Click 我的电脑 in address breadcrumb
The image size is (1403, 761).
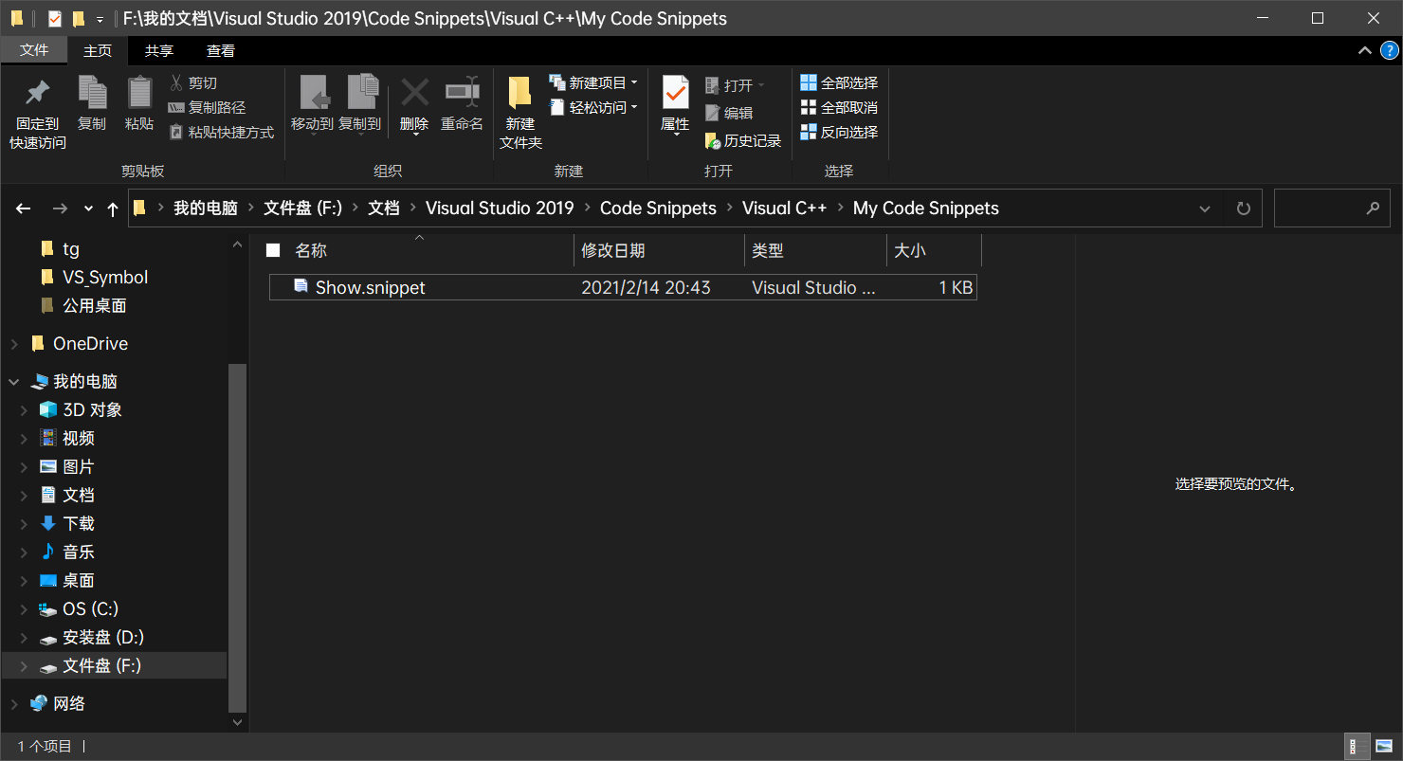tap(206, 208)
